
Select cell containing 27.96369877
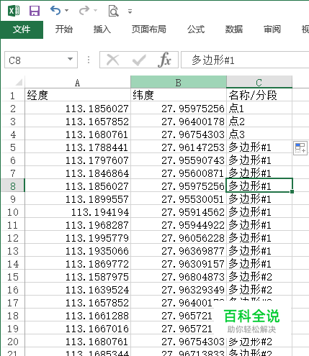click(179, 251)
